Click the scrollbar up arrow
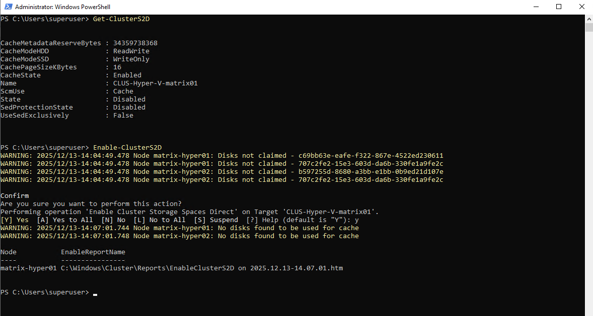593x316 pixels. click(588, 19)
